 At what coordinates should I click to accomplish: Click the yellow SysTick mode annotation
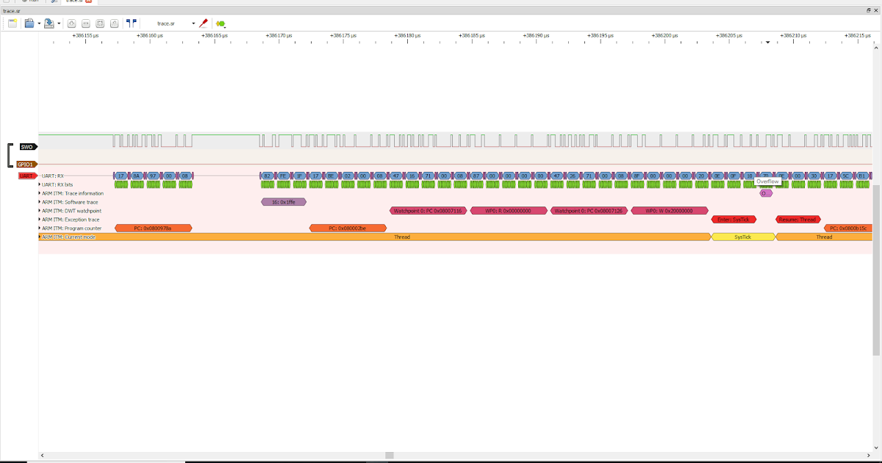point(743,237)
